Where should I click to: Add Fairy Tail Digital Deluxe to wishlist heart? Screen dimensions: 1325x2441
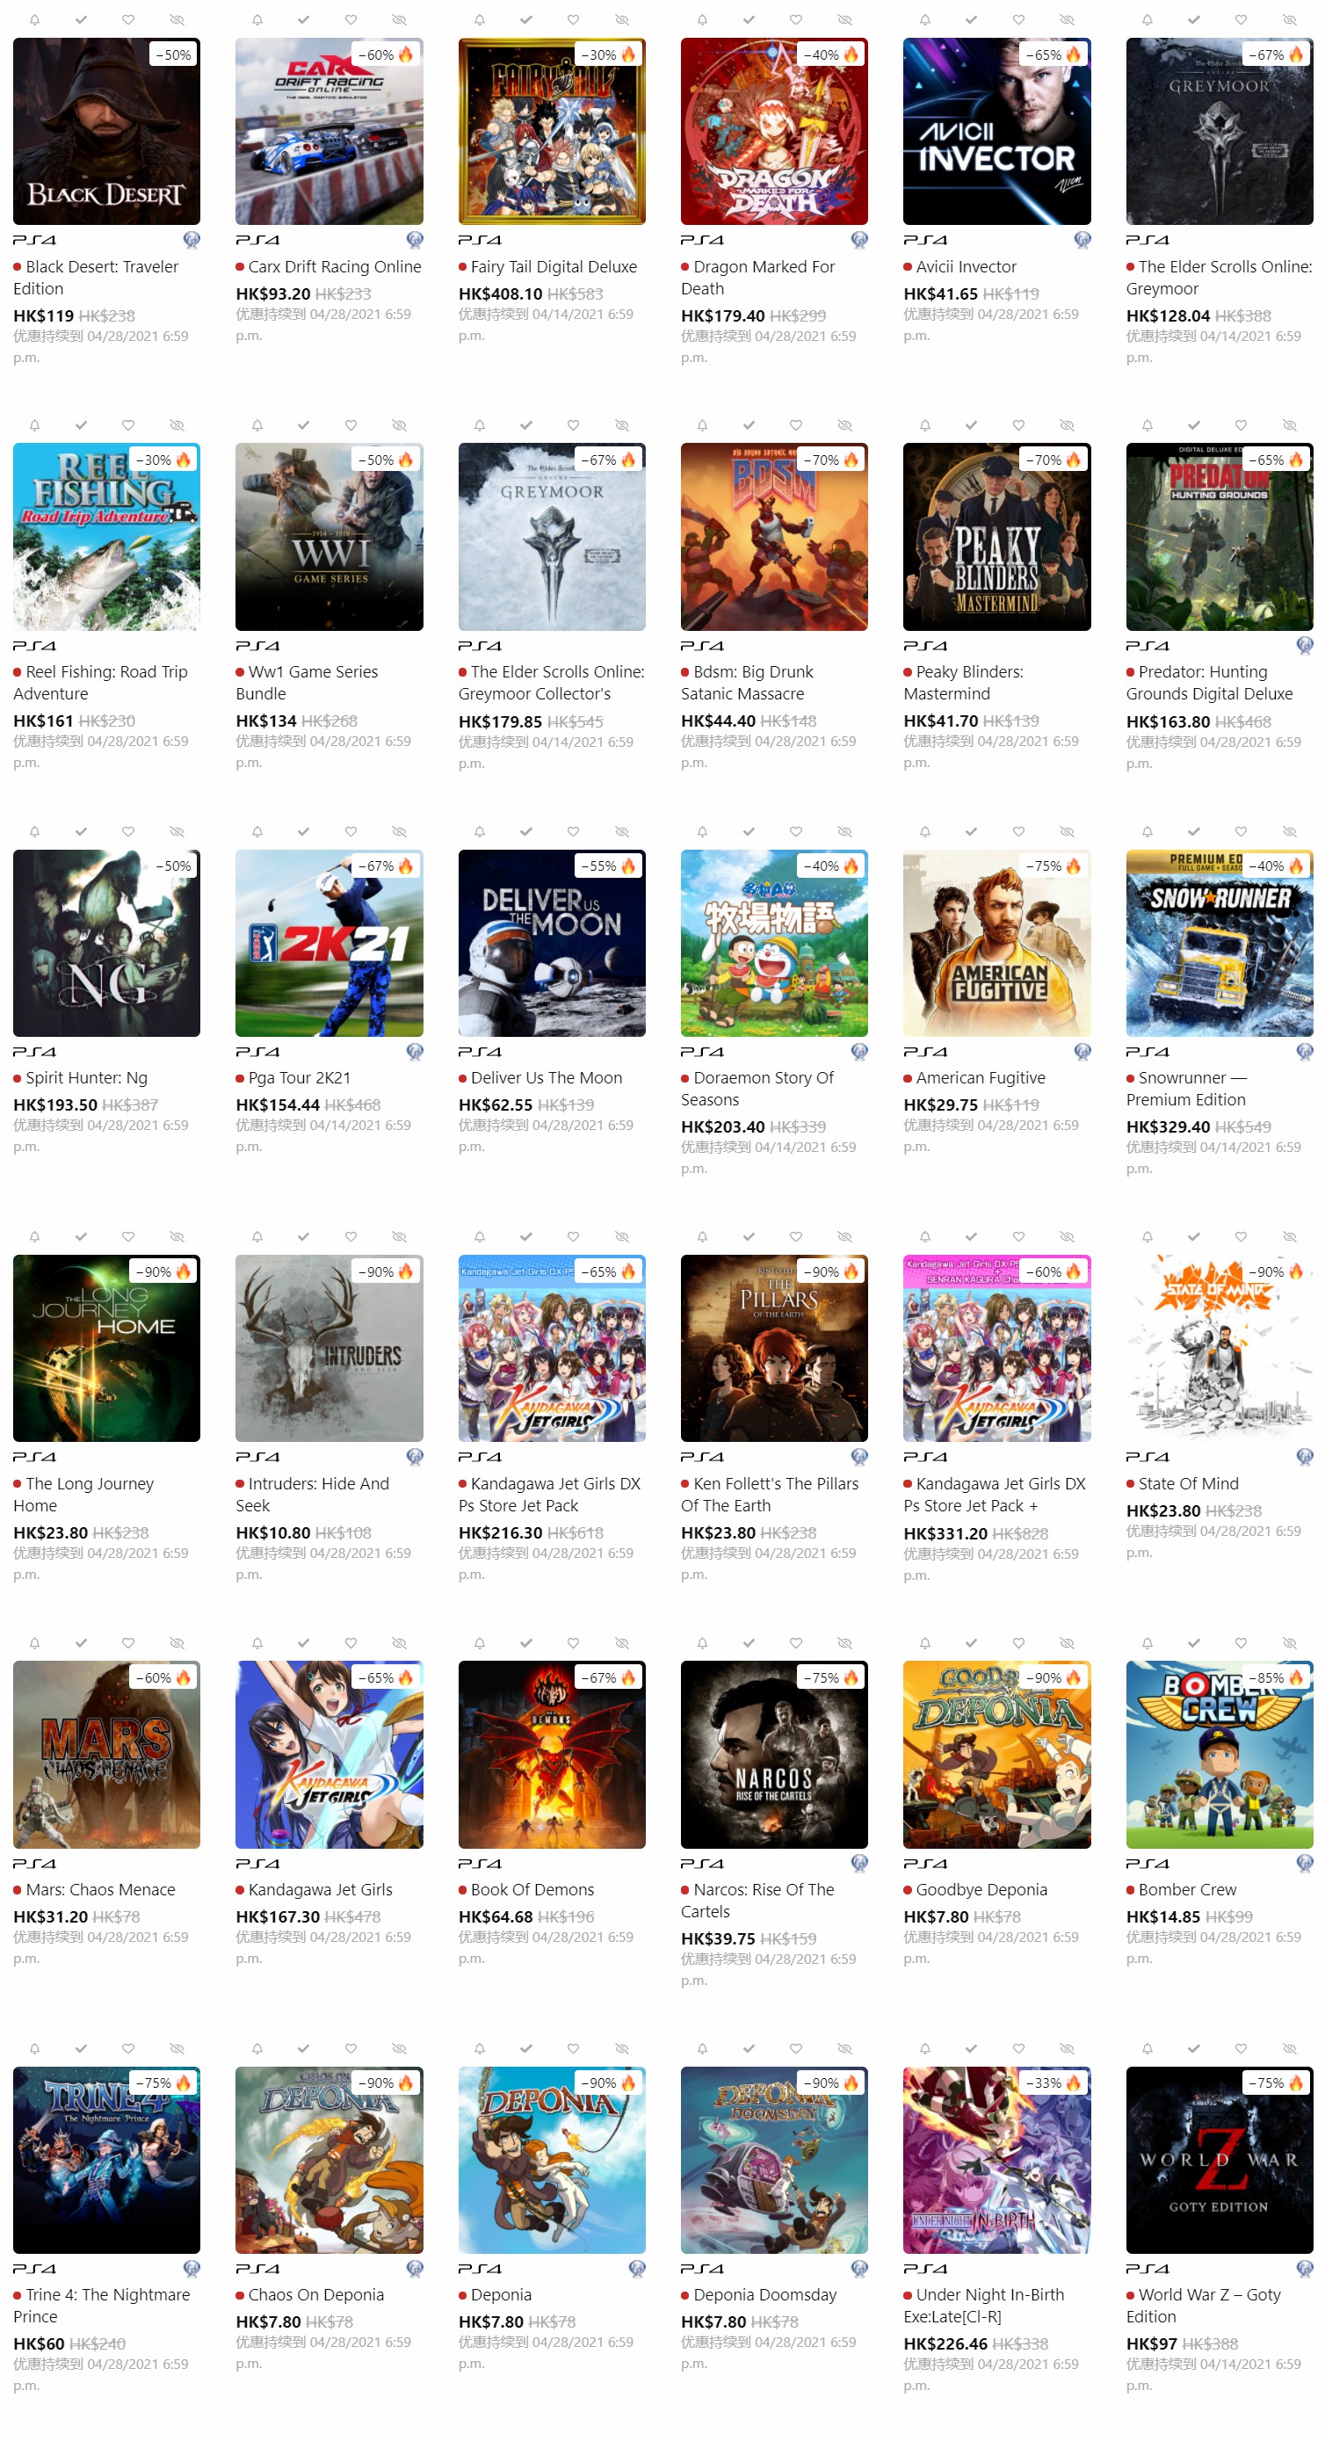[x=574, y=20]
